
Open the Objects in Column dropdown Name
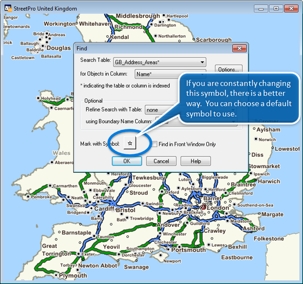[170, 74]
